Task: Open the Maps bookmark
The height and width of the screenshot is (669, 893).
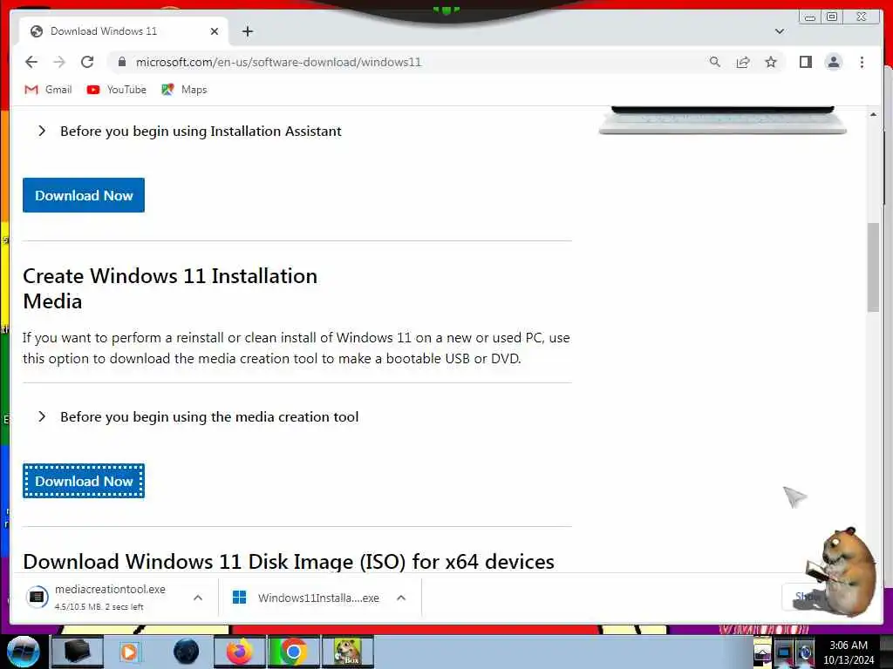Action: click(185, 90)
